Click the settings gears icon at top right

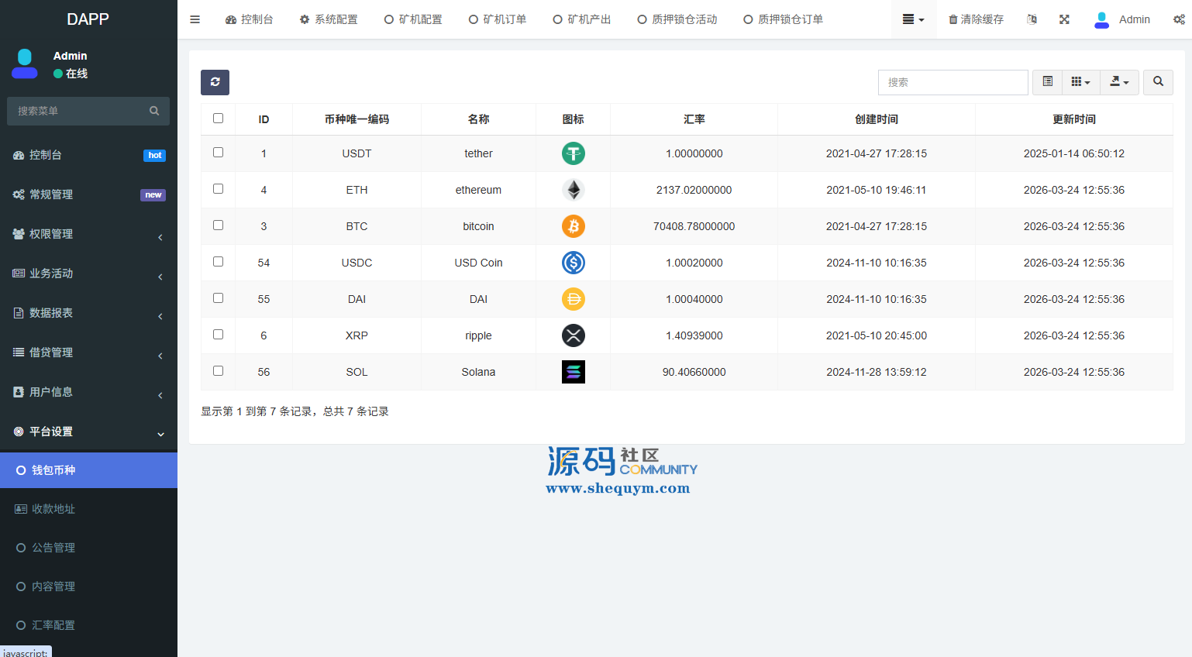coord(1178,19)
